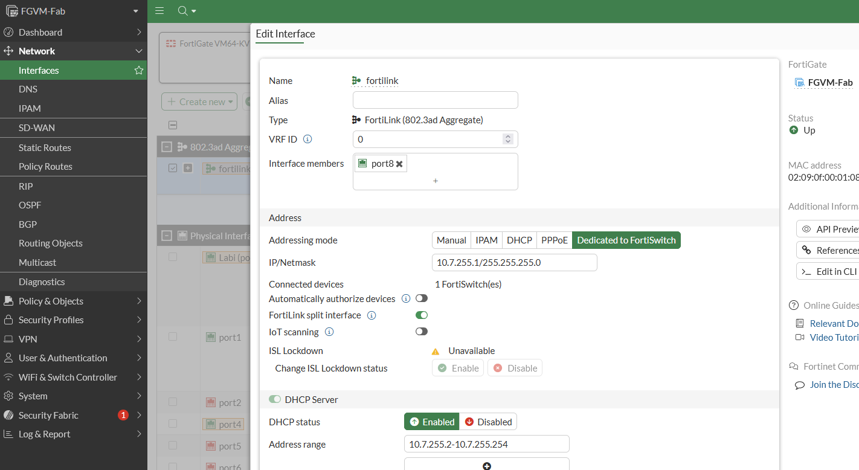Click the Online Guides help icon
This screenshot has height=470, width=859.
pyautogui.click(x=794, y=305)
